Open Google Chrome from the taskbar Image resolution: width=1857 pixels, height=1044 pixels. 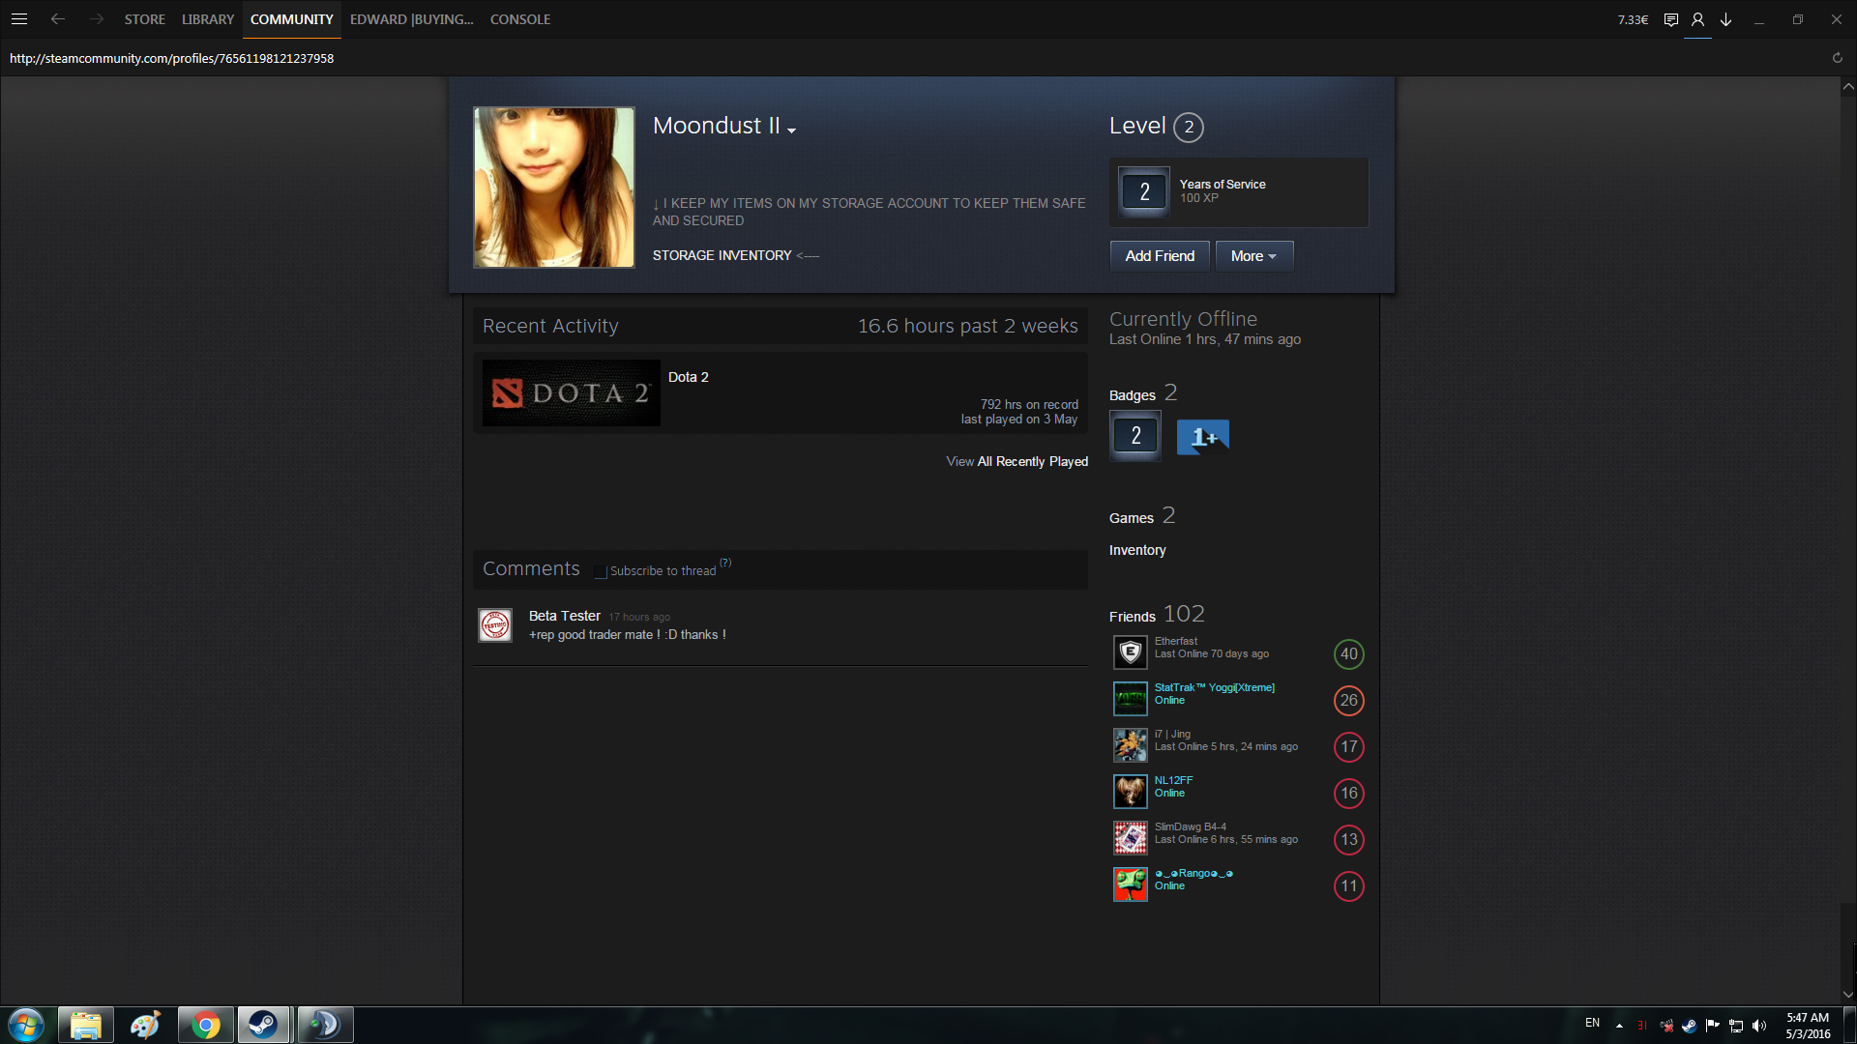(205, 1025)
